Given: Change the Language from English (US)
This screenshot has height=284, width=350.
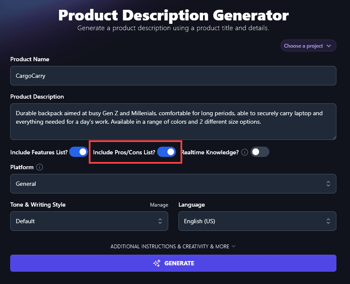Looking at the screenshot, I should tap(257, 221).
